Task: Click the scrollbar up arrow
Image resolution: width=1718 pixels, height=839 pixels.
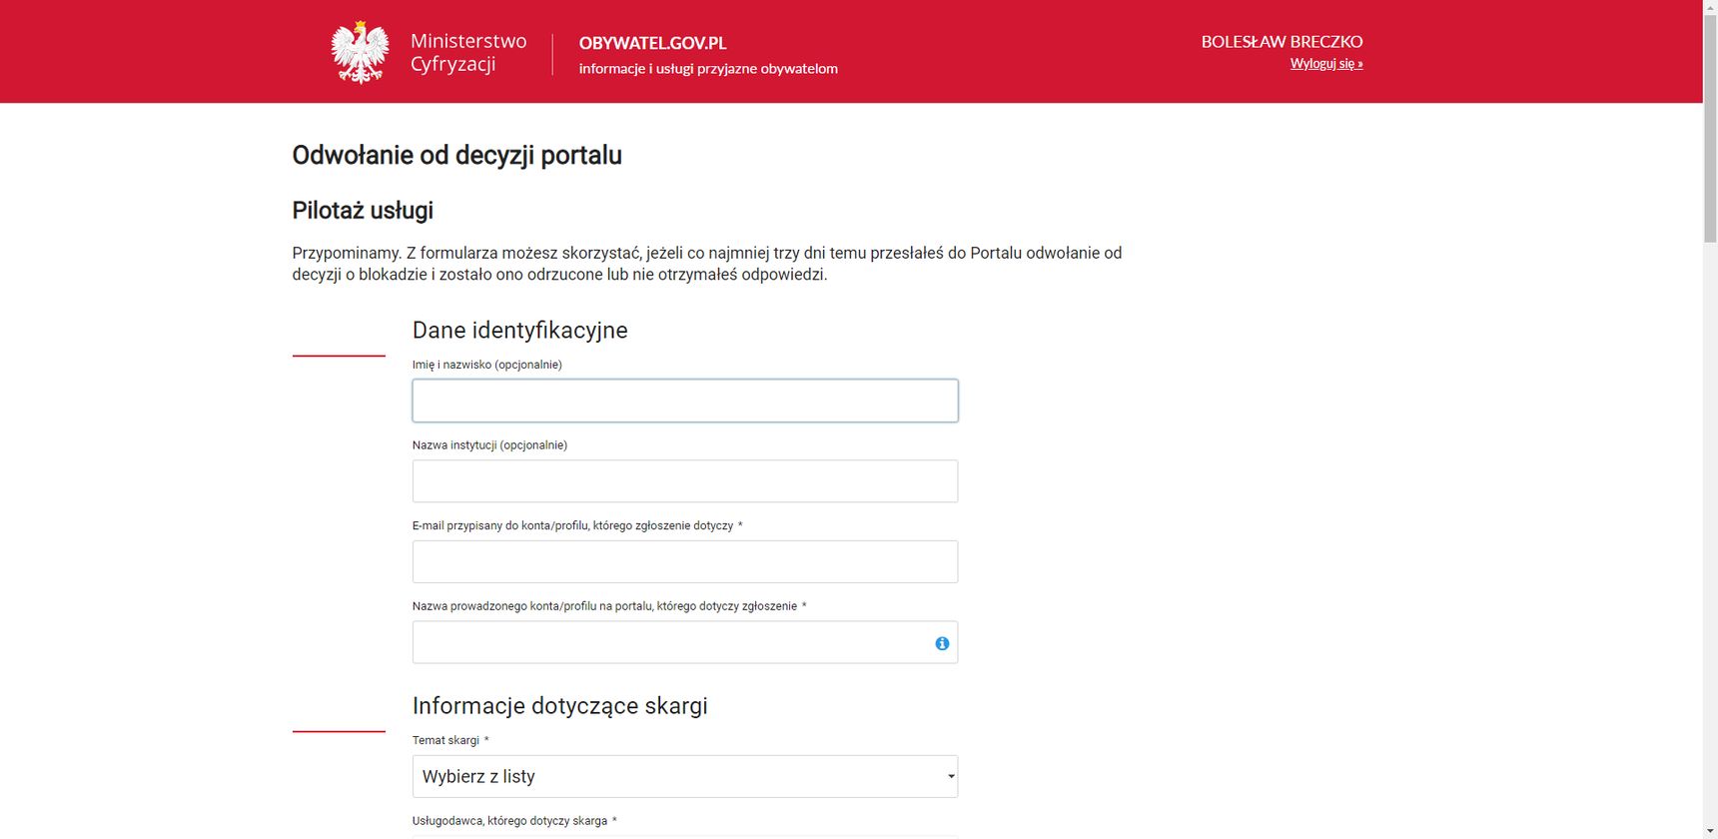Action: click(1710, 8)
